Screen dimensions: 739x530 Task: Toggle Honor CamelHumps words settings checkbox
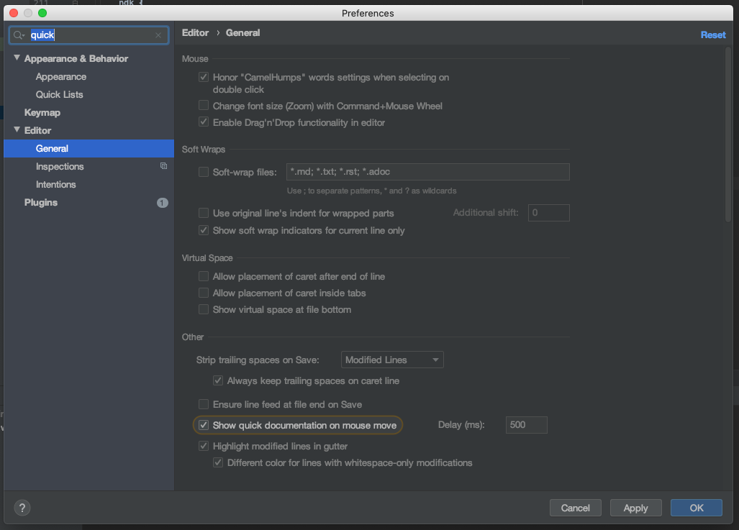point(204,77)
